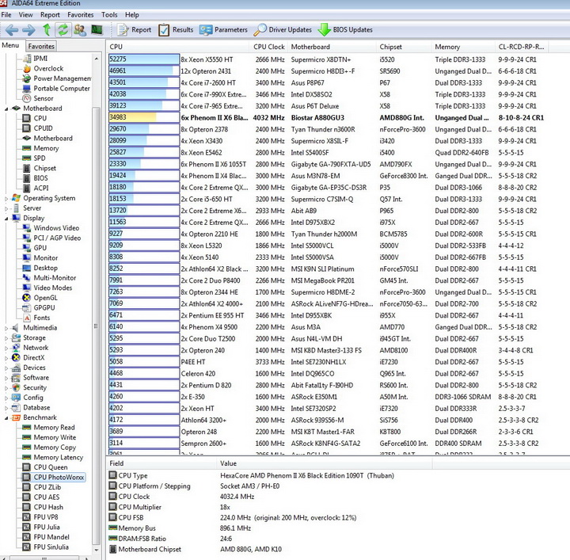Viewport: 570px width, 560px height.
Task: Switch to the Favorites tab
Action: pyautogui.click(x=41, y=46)
